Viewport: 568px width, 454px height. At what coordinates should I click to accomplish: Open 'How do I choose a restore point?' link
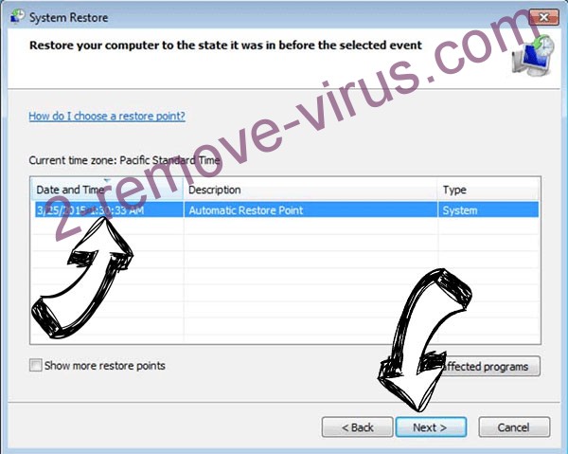point(107,116)
